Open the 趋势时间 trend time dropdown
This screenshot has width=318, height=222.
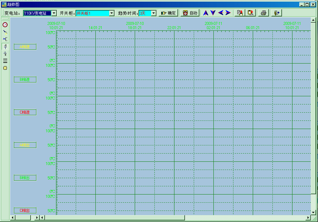pyautogui.click(x=154, y=13)
